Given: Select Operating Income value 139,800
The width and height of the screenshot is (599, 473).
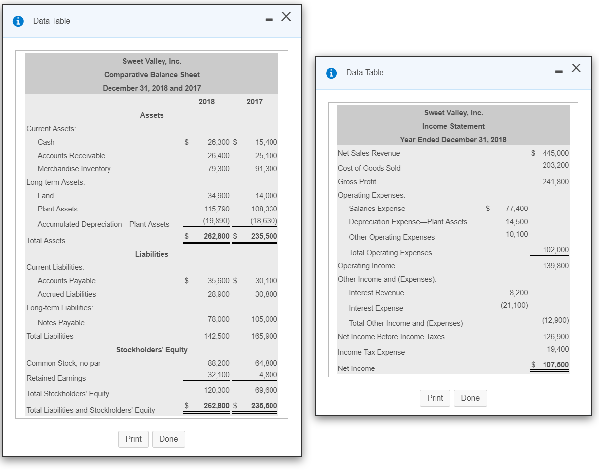Looking at the screenshot, I should (556, 266).
